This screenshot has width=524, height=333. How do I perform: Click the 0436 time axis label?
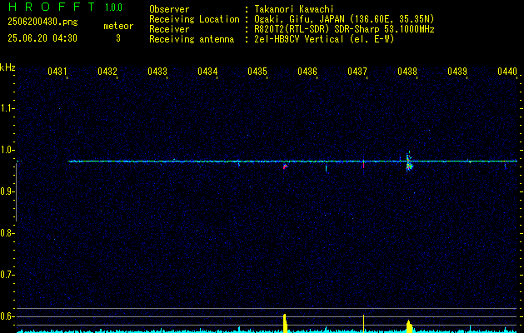tap(307, 71)
